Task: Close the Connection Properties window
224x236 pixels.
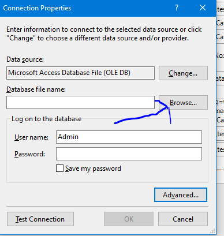Action: 203,8
